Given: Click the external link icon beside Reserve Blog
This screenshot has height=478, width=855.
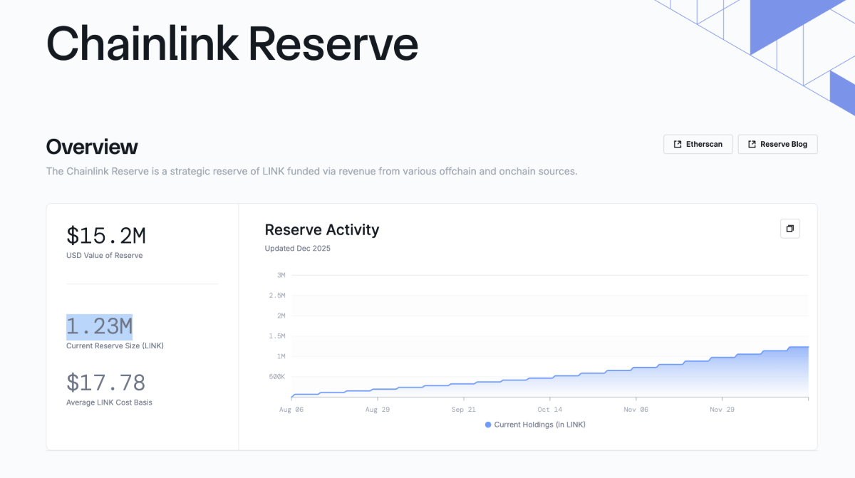Looking at the screenshot, I should (752, 144).
